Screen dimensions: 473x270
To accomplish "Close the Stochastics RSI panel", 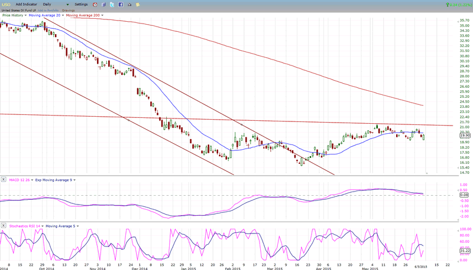I will tap(3, 226).
